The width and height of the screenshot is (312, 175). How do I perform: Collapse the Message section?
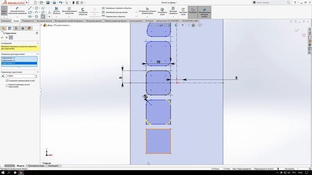pyautogui.click(x=38, y=43)
